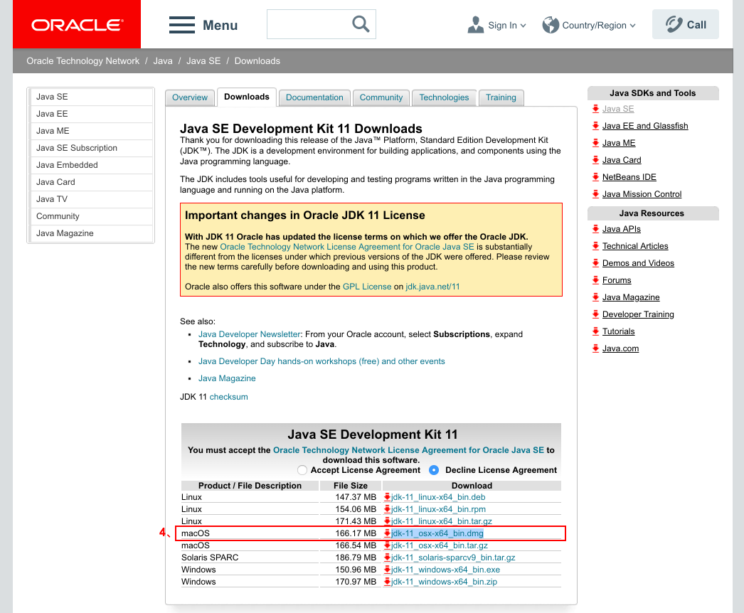Download jdk-11_windows-x64_bin.exe file link

(x=445, y=570)
